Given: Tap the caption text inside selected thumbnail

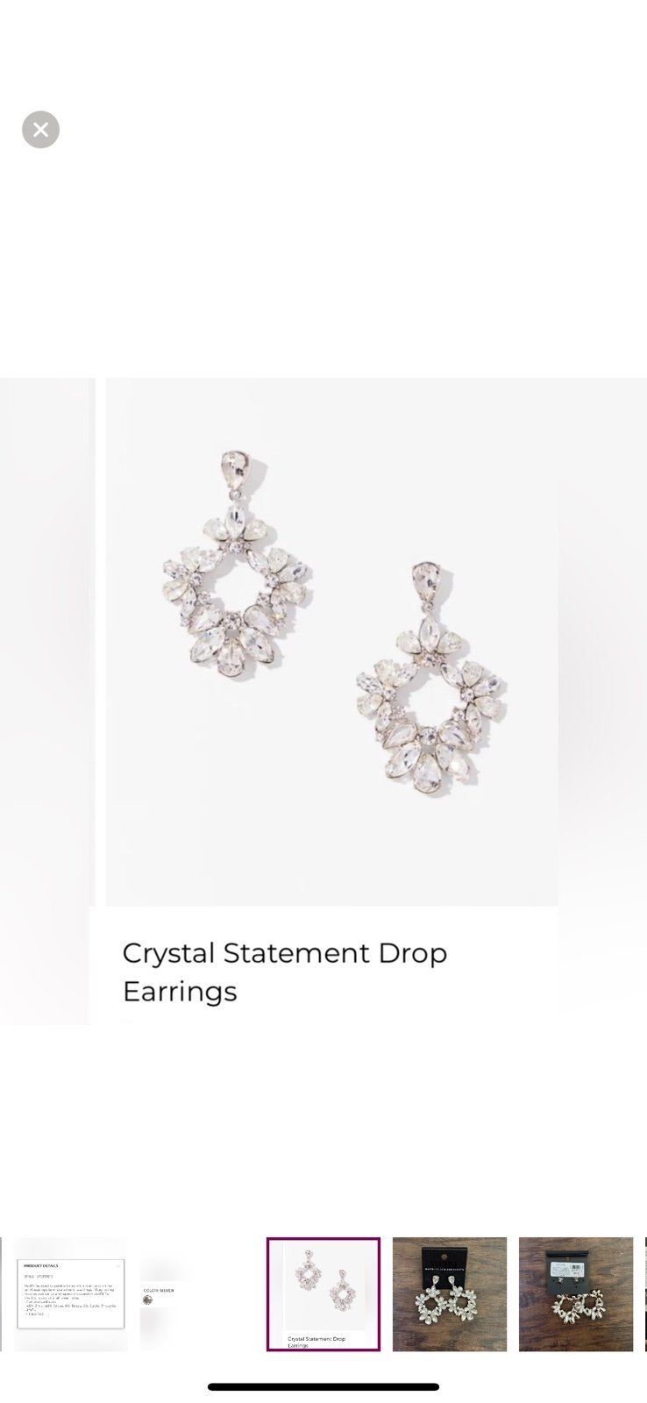Looking at the screenshot, I should pyautogui.click(x=316, y=1342).
